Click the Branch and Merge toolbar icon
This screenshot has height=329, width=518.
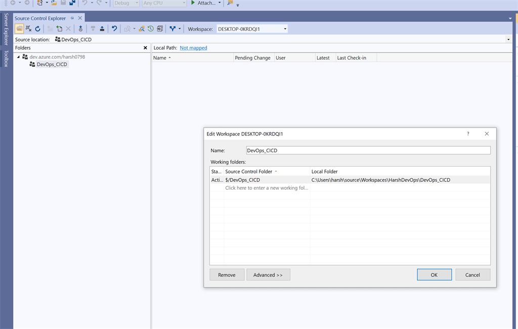click(x=172, y=28)
